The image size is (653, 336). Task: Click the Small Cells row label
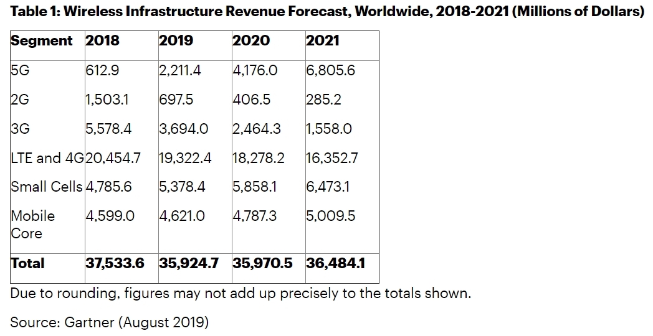pyautogui.click(x=47, y=187)
